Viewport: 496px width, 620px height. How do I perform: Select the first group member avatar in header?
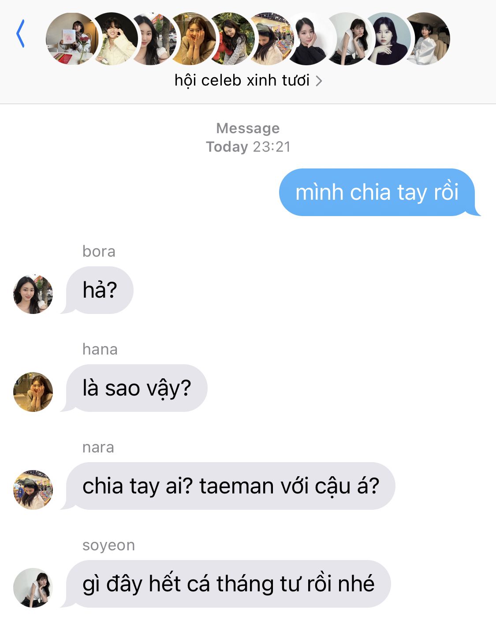tap(71, 39)
